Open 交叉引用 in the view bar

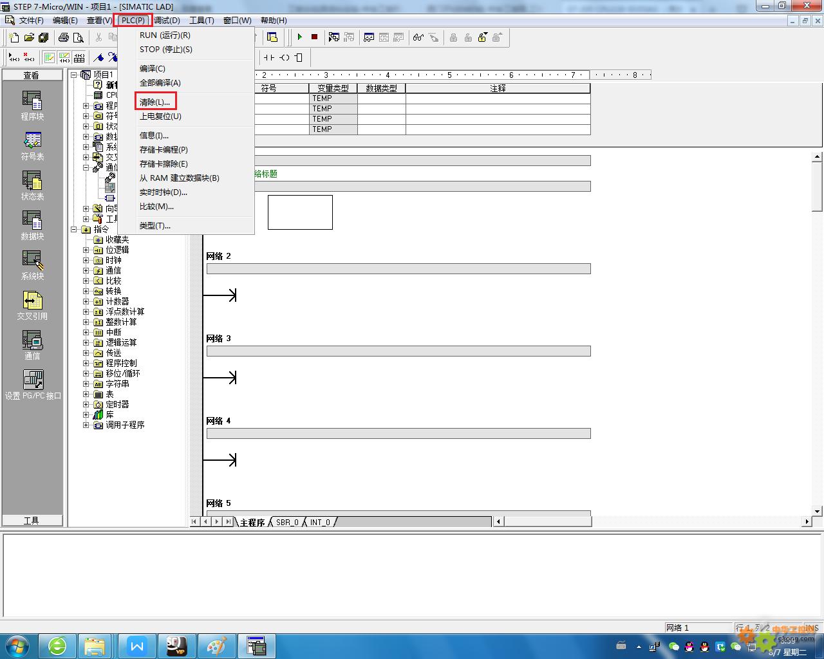[x=32, y=305]
